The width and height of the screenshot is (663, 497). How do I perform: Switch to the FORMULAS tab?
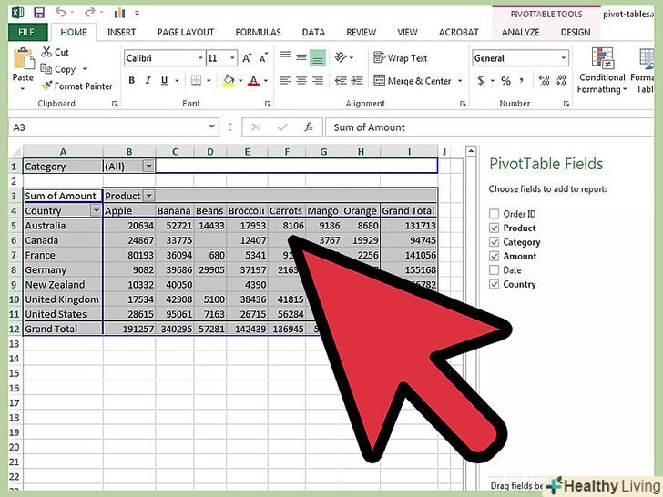[258, 32]
